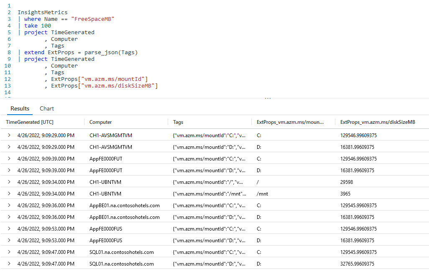
Task: Expand the SQL01.na.contosohotels.com last row
Action: coord(9,263)
